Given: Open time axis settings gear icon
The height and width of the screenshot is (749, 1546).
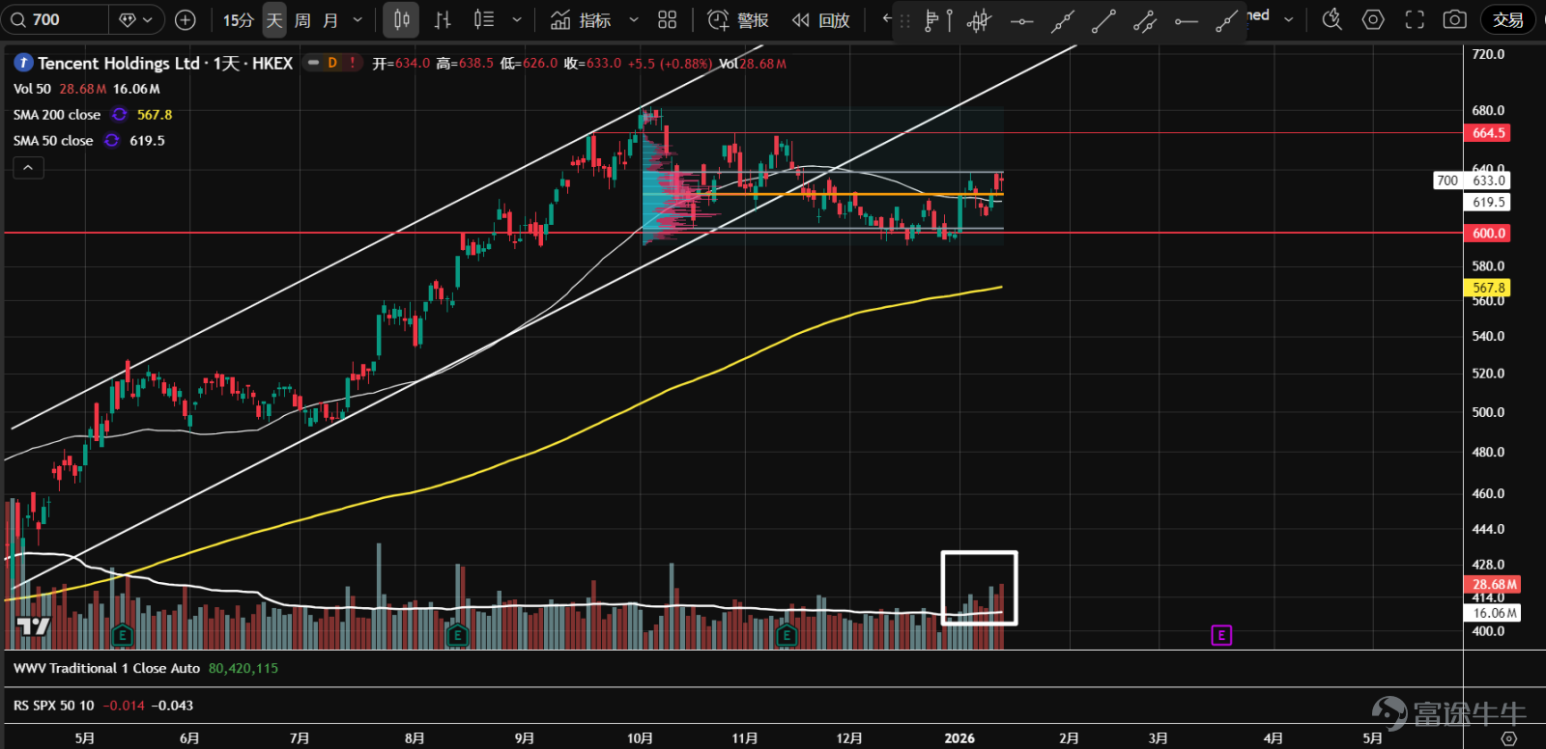Looking at the screenshot, I should (1509, 738).
